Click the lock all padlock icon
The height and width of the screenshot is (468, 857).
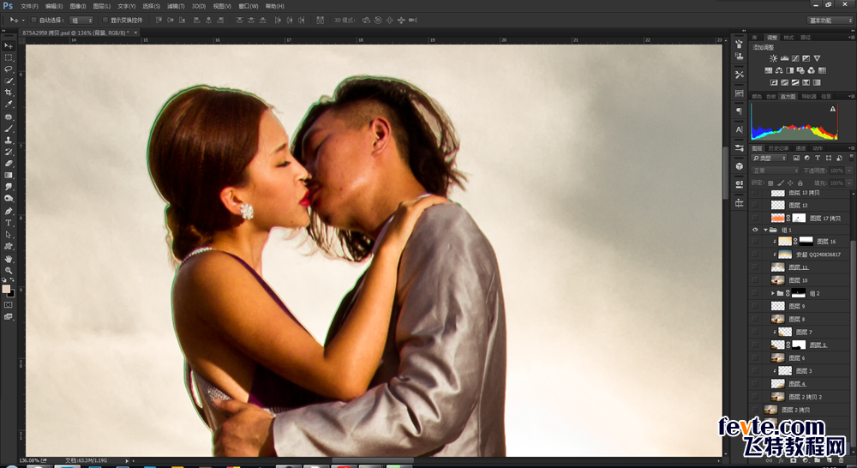[x=800, y=183]
